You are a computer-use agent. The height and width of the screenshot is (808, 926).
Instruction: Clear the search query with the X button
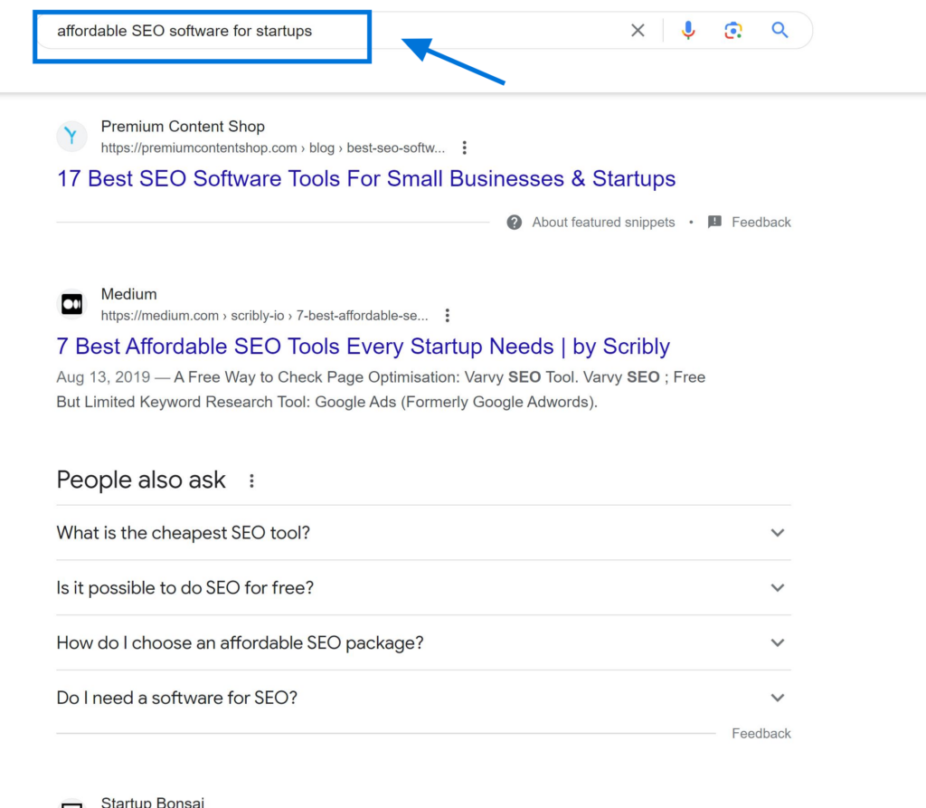[x=638, y=30]
